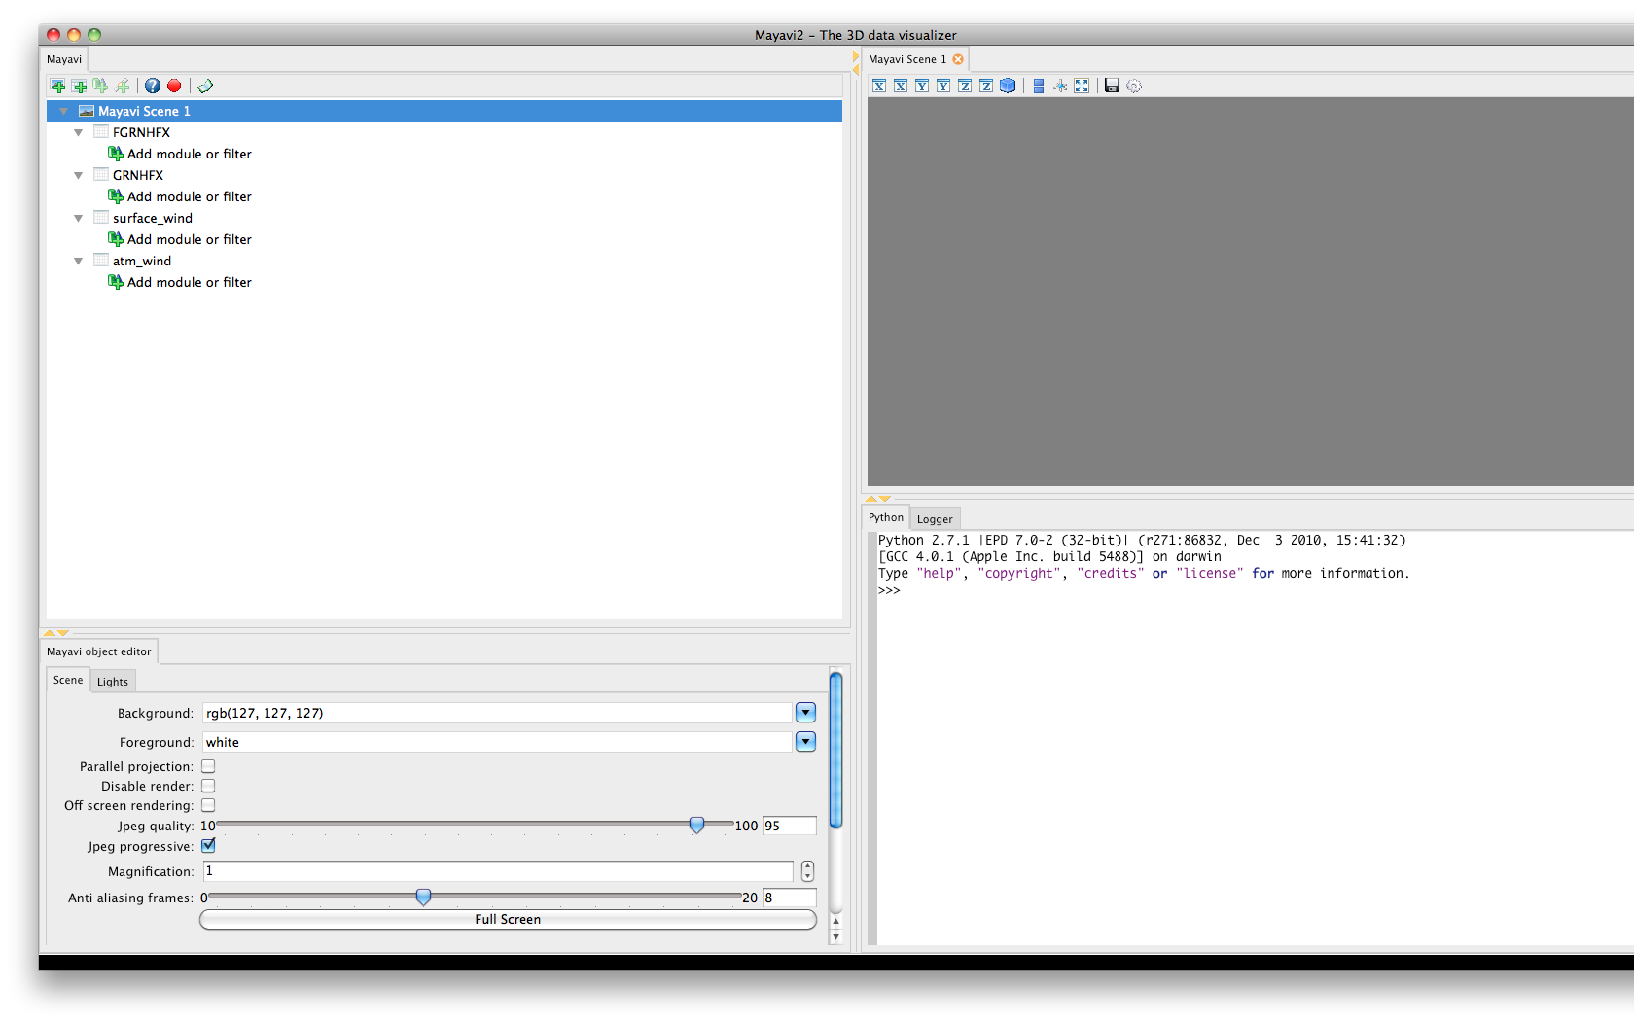View the scene along the +X axis

click(901, 87)
